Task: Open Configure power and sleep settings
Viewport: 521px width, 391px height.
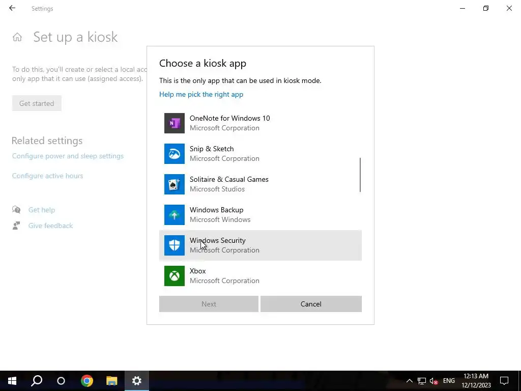Action: pos(68,156)
